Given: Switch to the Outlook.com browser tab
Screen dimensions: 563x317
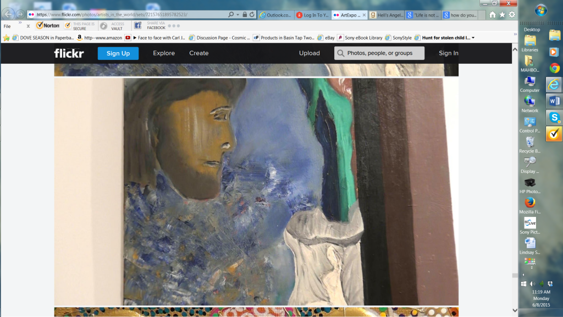Looking at the screenshot, I should 275,15.
